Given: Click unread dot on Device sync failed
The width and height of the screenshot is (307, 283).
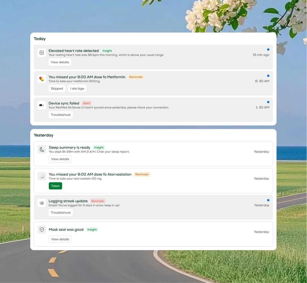Looking at the screenshot, I should 268,102.
